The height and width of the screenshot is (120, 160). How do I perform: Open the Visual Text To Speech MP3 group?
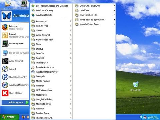(x=95, y=20)
